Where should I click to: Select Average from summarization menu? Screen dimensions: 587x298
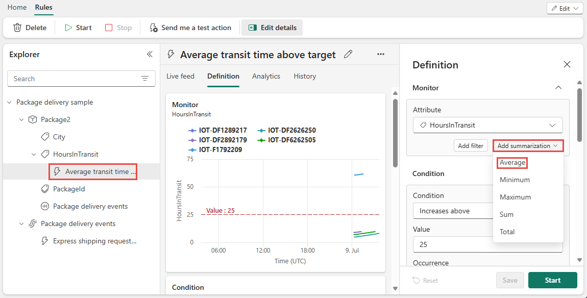512,162
